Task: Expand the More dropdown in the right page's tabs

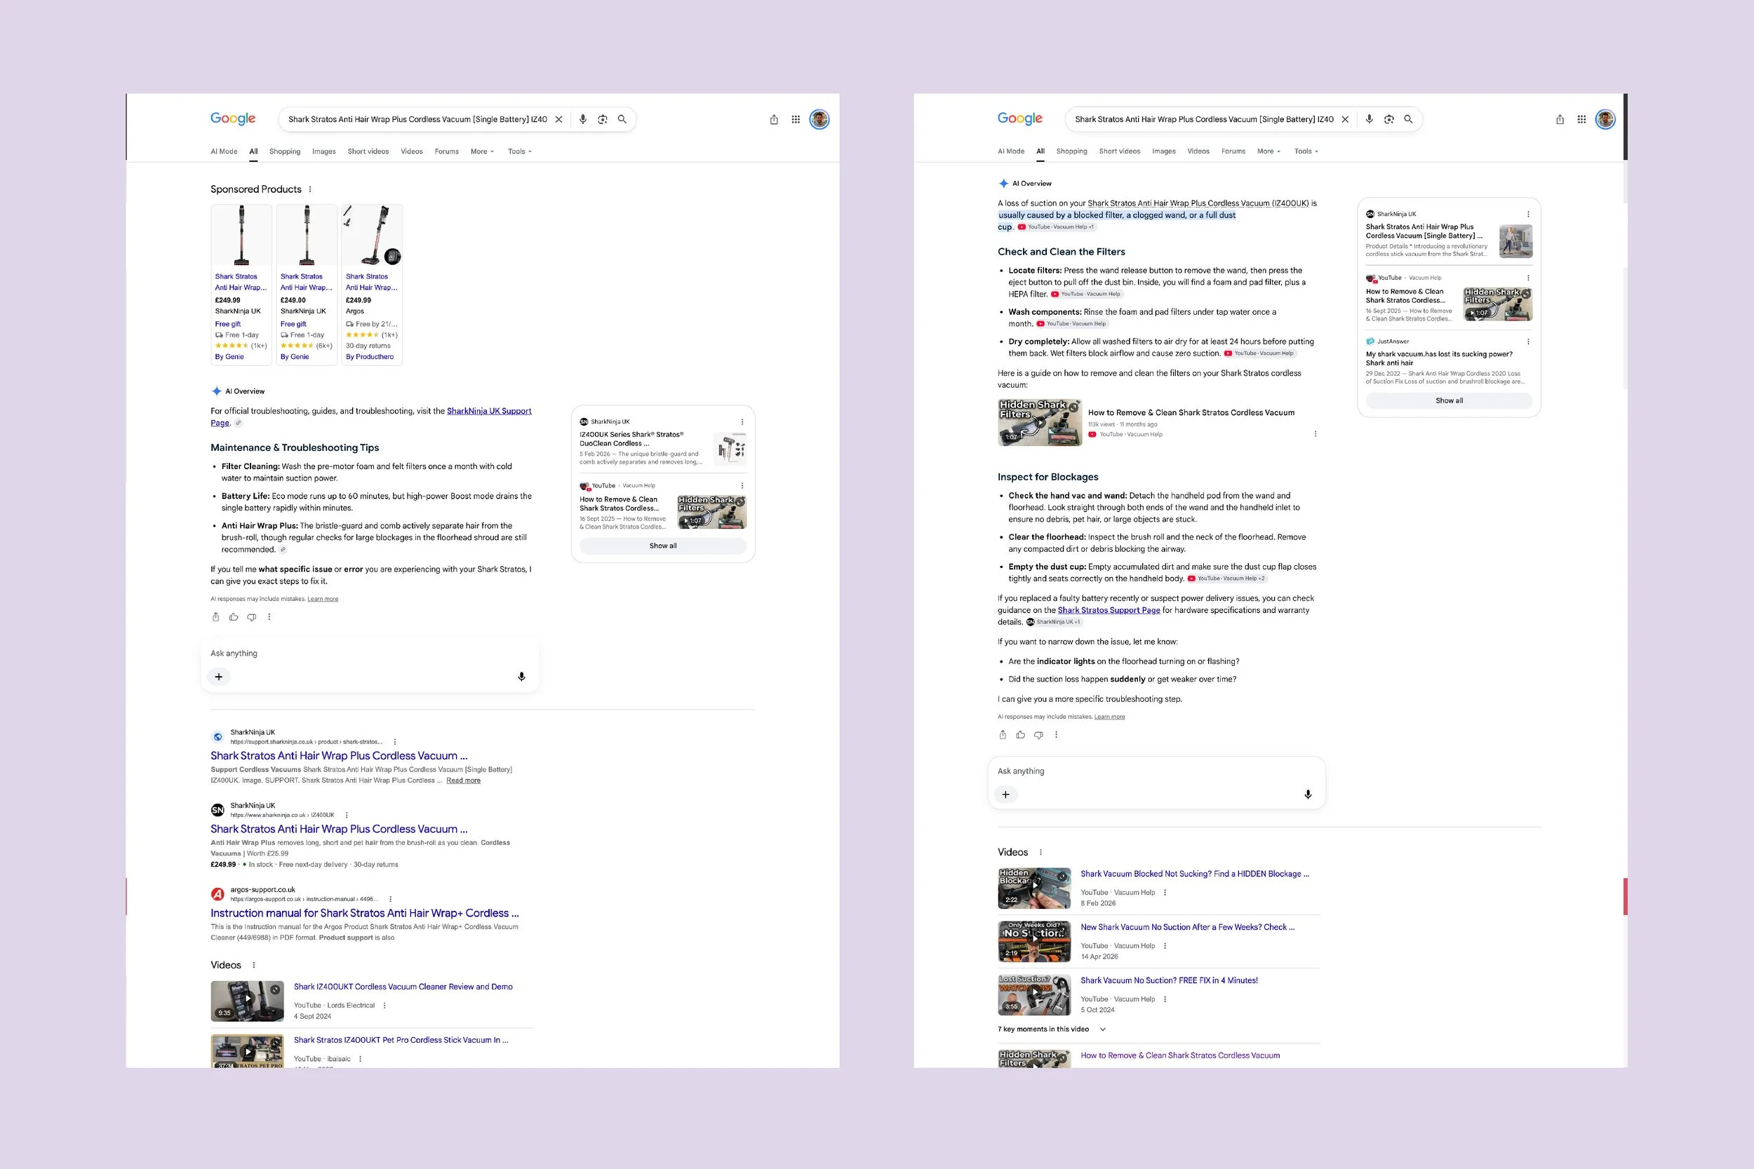Action: pyautogui.click(x=1268, y=151)
